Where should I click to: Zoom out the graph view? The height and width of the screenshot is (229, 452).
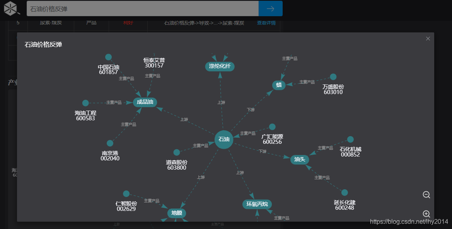click(x=426, y=195)
